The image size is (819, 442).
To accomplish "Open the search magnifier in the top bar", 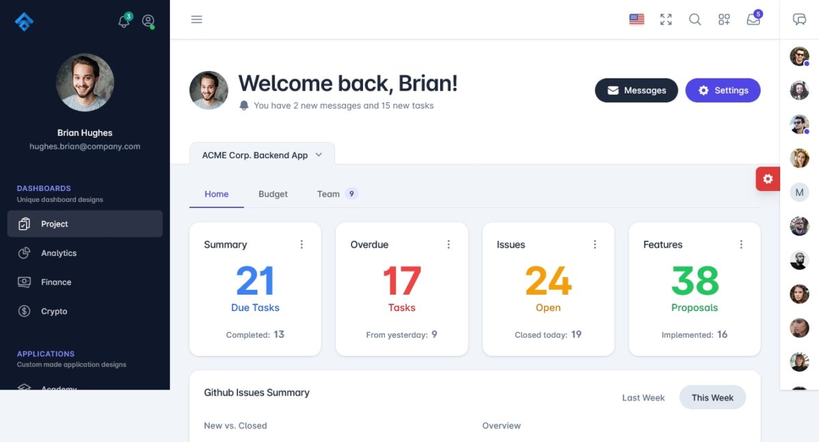I will coord(695,20).
